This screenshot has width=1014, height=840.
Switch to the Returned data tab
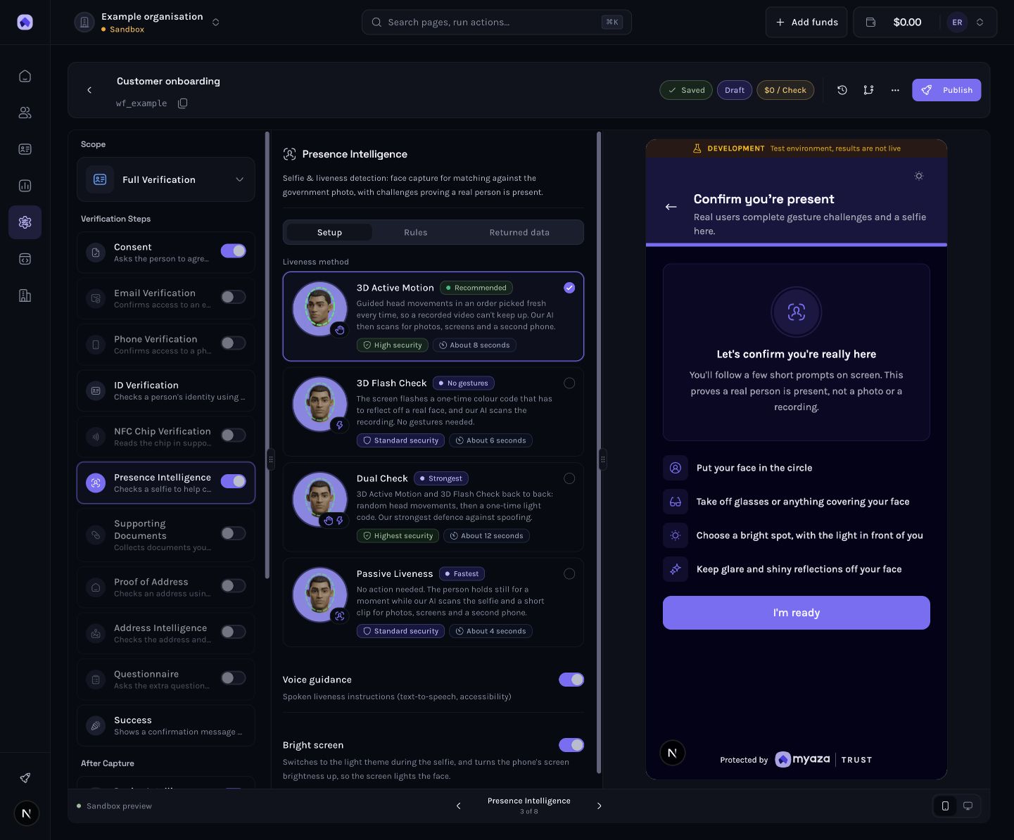point(519,232)
